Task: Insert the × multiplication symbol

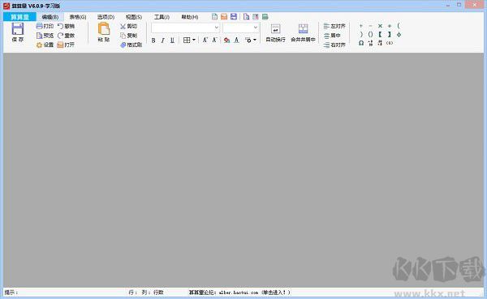Action: [x=380, y=26]
